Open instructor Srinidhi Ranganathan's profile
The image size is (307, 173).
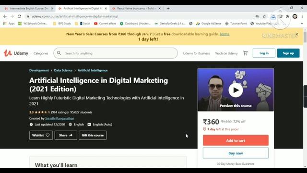coord(59,119)
